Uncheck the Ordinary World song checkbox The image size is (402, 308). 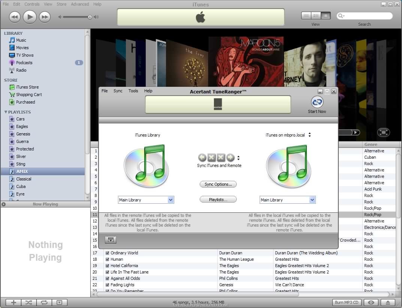pyautogui.click(x=108, y=253)
